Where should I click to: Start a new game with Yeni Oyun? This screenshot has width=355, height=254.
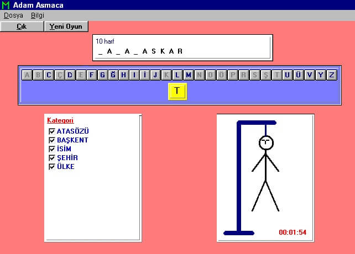pyautogui.click(x=66, y=26)
